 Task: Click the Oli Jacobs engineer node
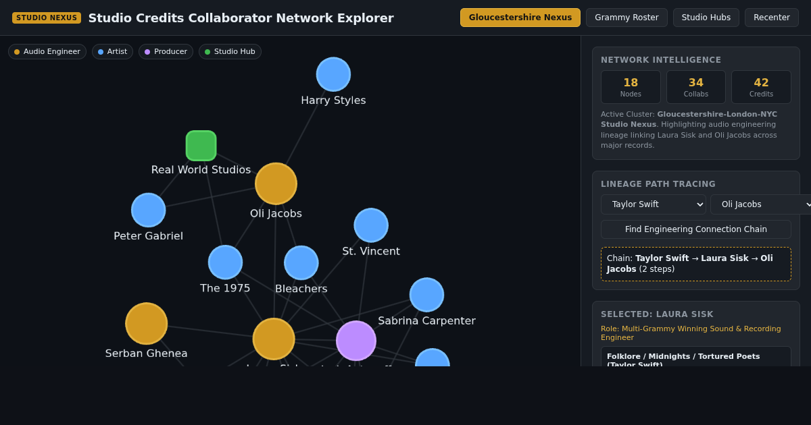click(x=276, y=183)
